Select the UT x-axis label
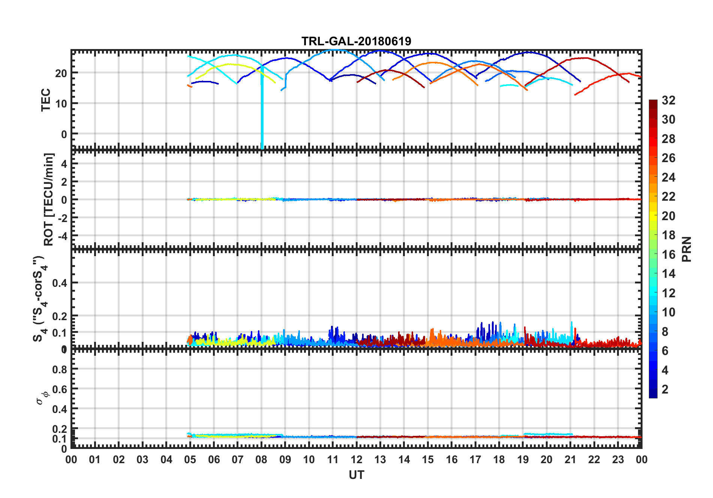Viewport: 713px width, 498px height. coord(356,475)
